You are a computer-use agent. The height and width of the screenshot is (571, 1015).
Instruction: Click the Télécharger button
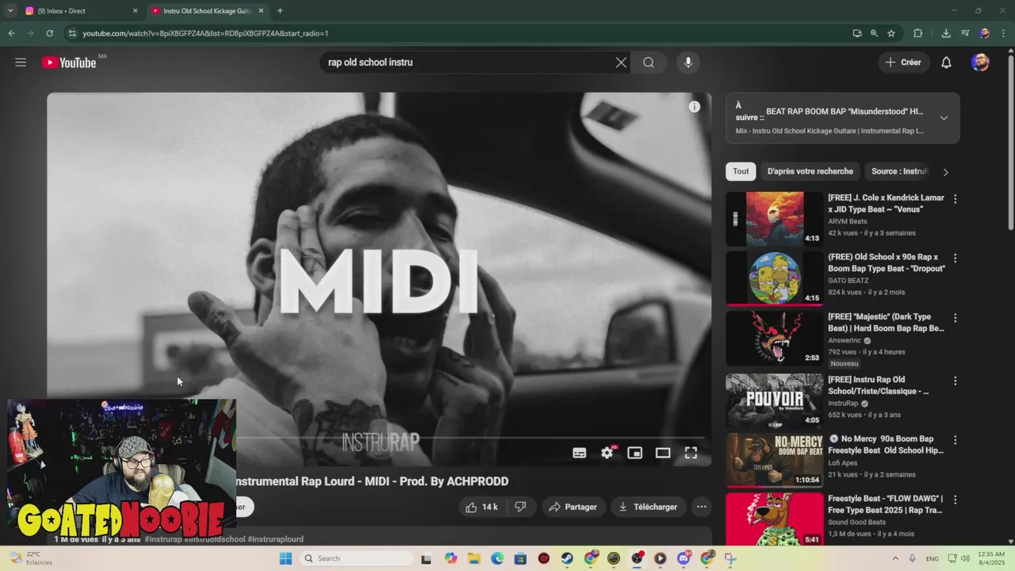point(648,507)
